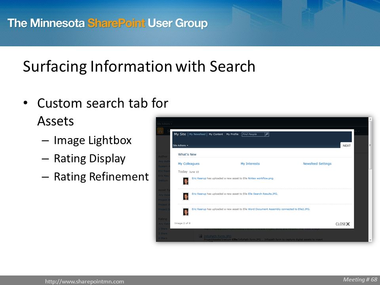This screenshot has width=380, height=285.
Task: Open the My Site tab
Action: point(180,134)
